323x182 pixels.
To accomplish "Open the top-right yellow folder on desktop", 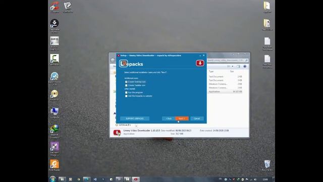I will (267, 7).
